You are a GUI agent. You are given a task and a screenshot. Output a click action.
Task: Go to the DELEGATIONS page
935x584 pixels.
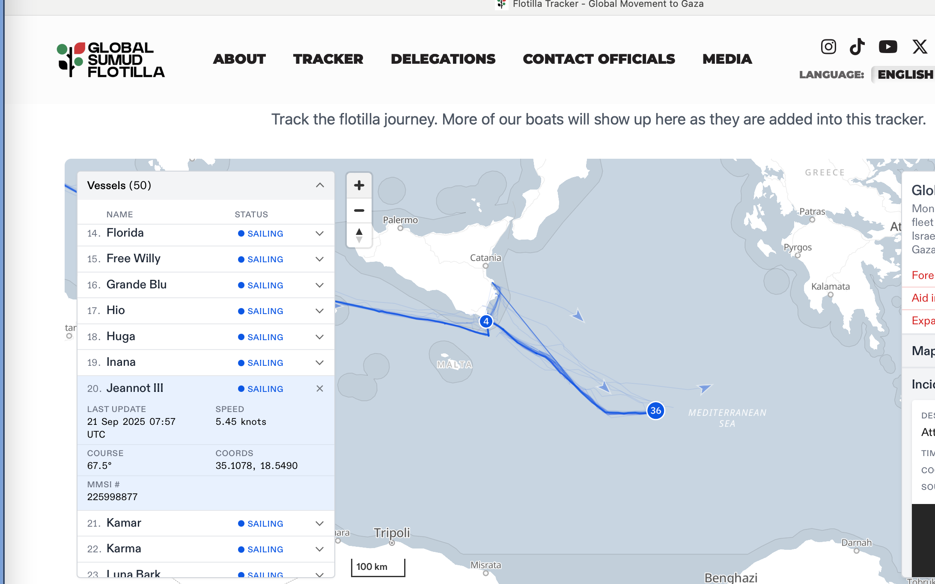[443, 59]
